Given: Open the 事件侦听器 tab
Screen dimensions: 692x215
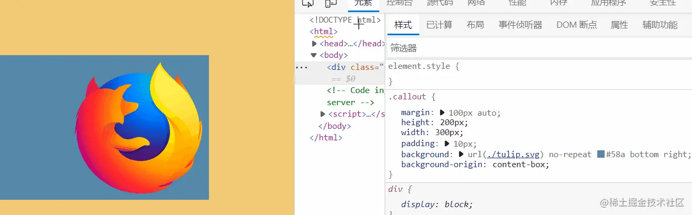Looking at the screenshot, I should [x=520, y=25].
